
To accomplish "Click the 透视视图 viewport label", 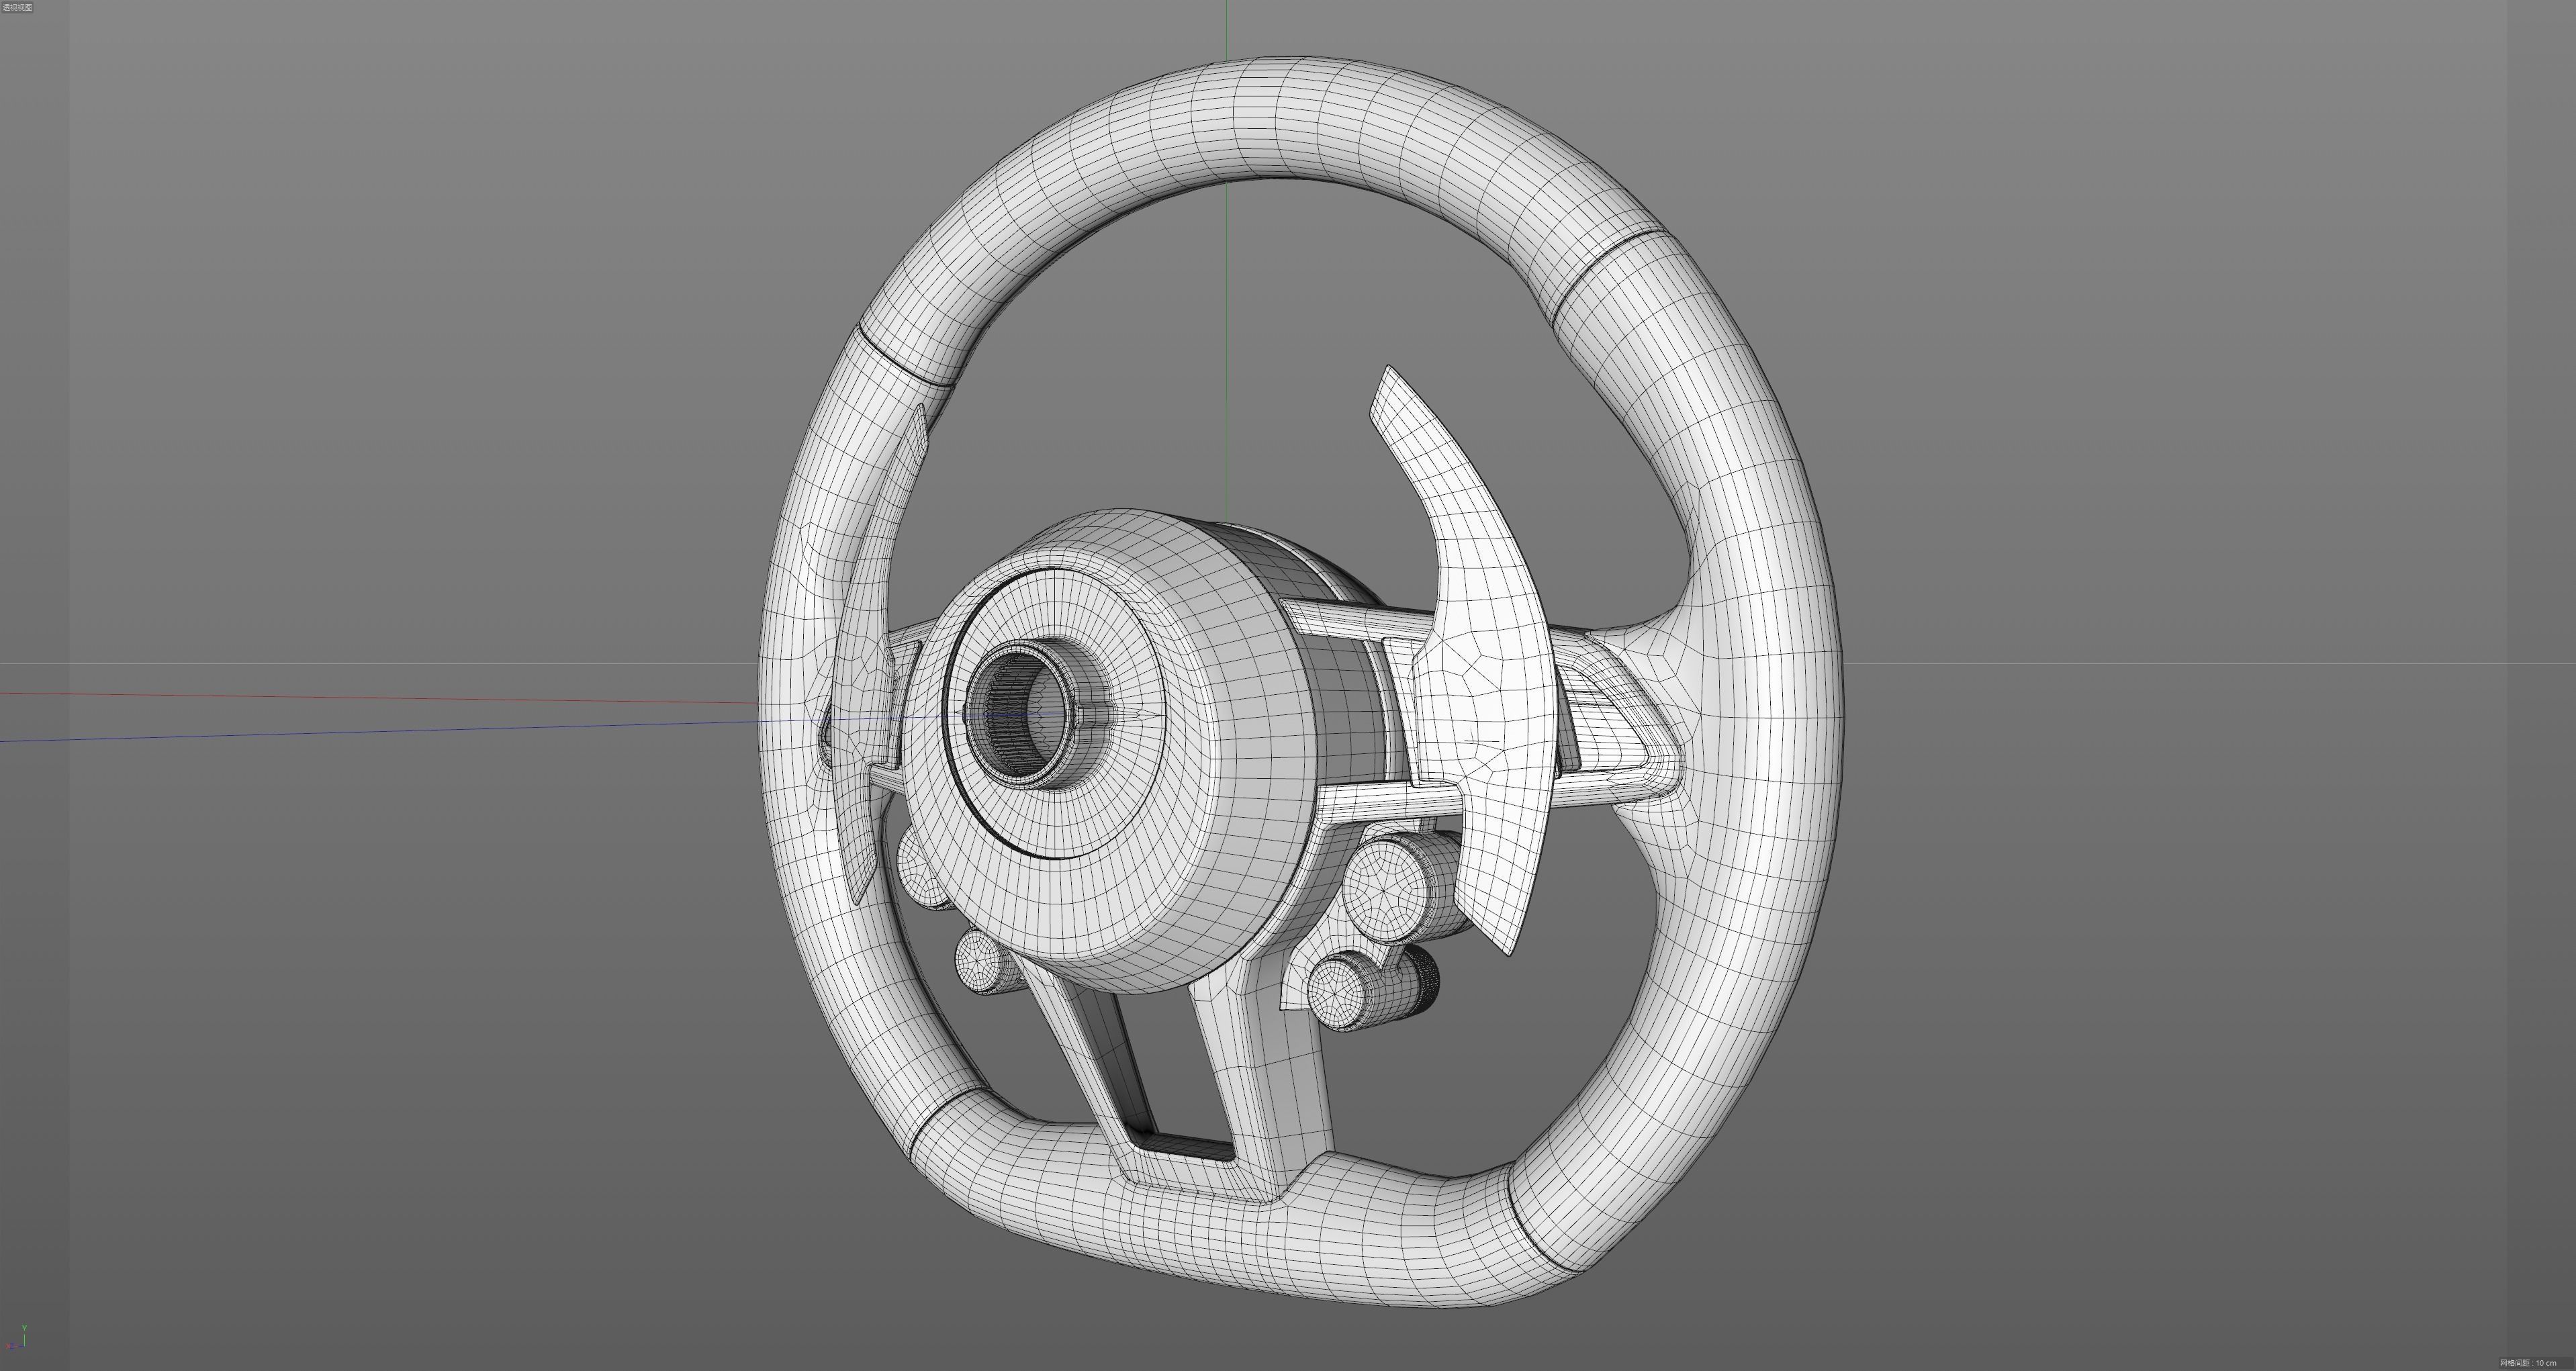I will pyautogui.click(x=17, y=7).
